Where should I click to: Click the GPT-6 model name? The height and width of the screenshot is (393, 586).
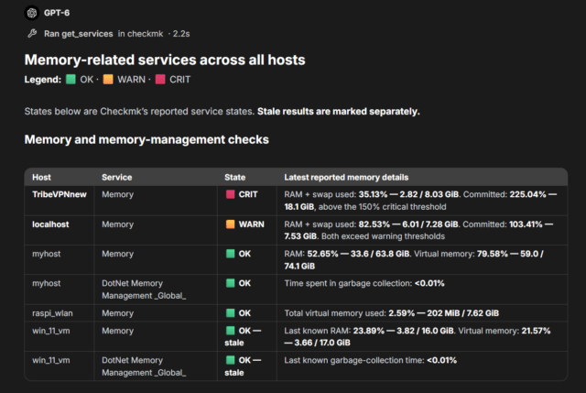click(x=57, y=13)
